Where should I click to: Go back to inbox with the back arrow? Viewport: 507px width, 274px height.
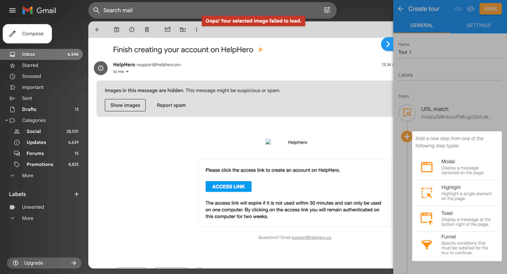[x=98, y=30]
